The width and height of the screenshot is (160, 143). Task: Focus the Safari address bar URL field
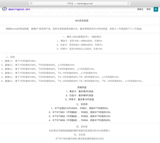tap(80, 3)
